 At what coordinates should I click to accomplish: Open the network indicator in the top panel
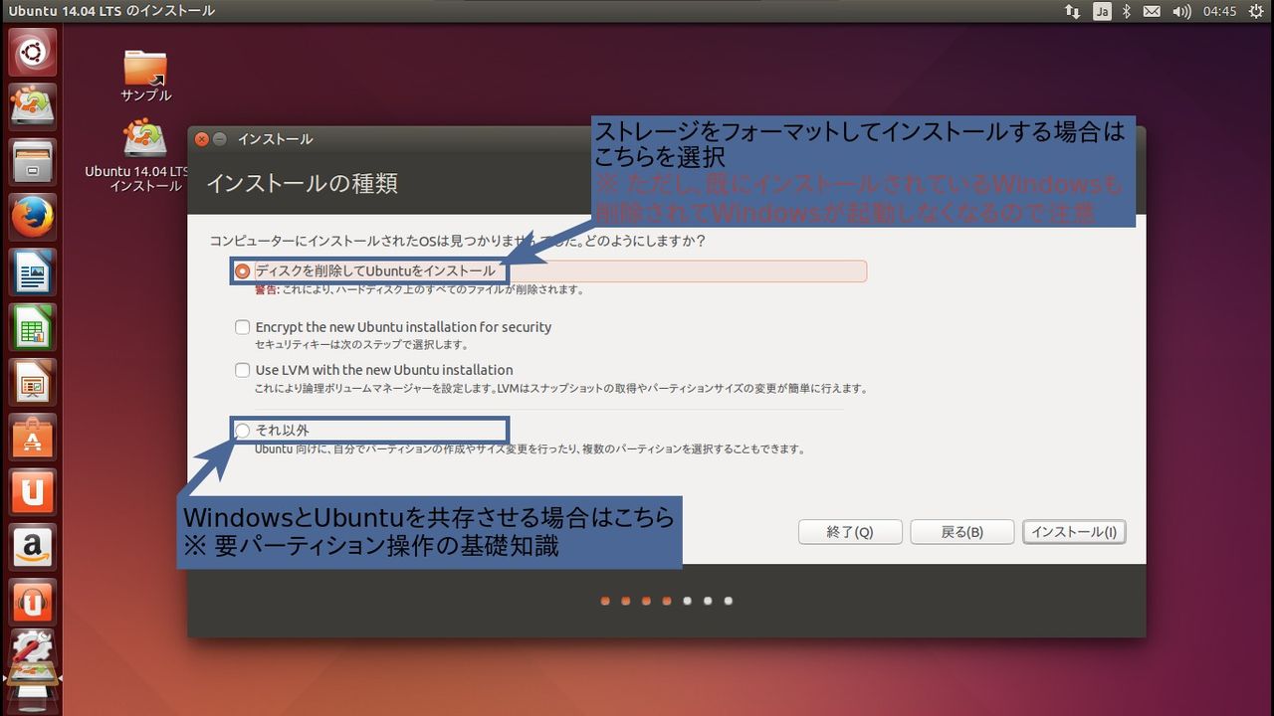pos(1072,11)
